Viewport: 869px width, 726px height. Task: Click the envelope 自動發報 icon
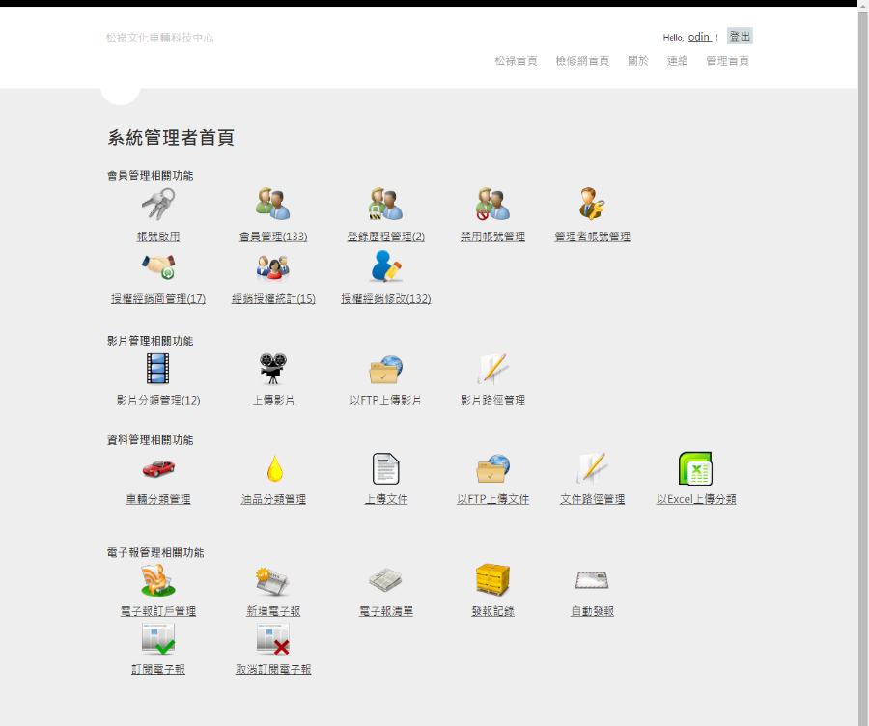(x=592, y=580)
